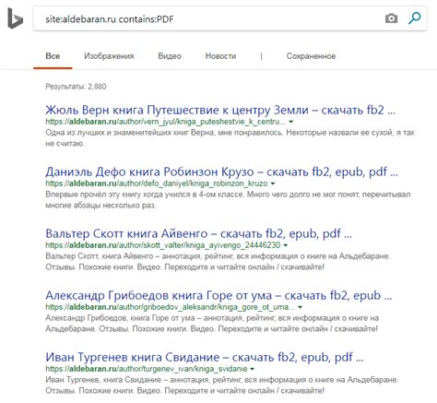Switch to Изображения tab
Screen dimensions: 437x403
click(109, 56)
